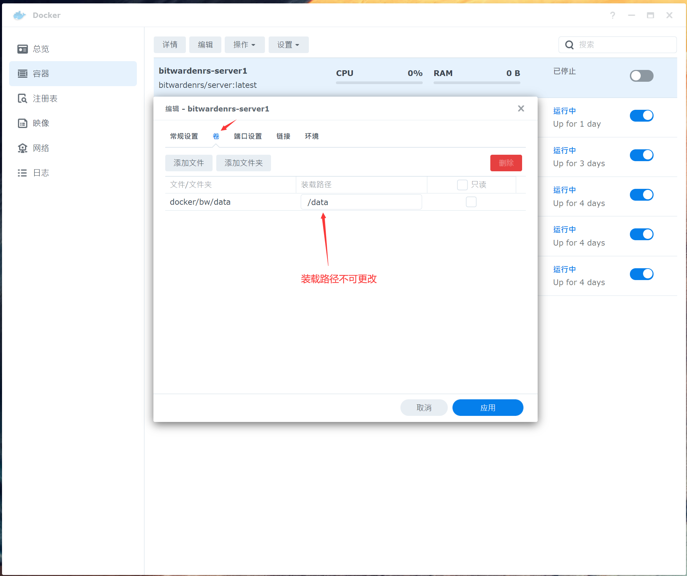Click the 装载路径 column header
Image resolution: width=687 pixels, height=576 pixels.
click(x=361, y=185)
